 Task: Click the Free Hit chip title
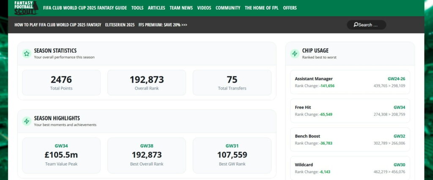click(x=303, y=107)
